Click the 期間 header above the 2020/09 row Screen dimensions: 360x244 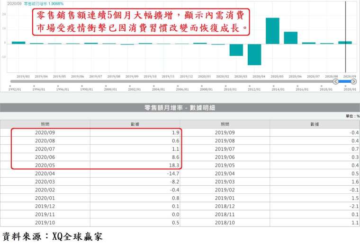[x=45, y=124]
